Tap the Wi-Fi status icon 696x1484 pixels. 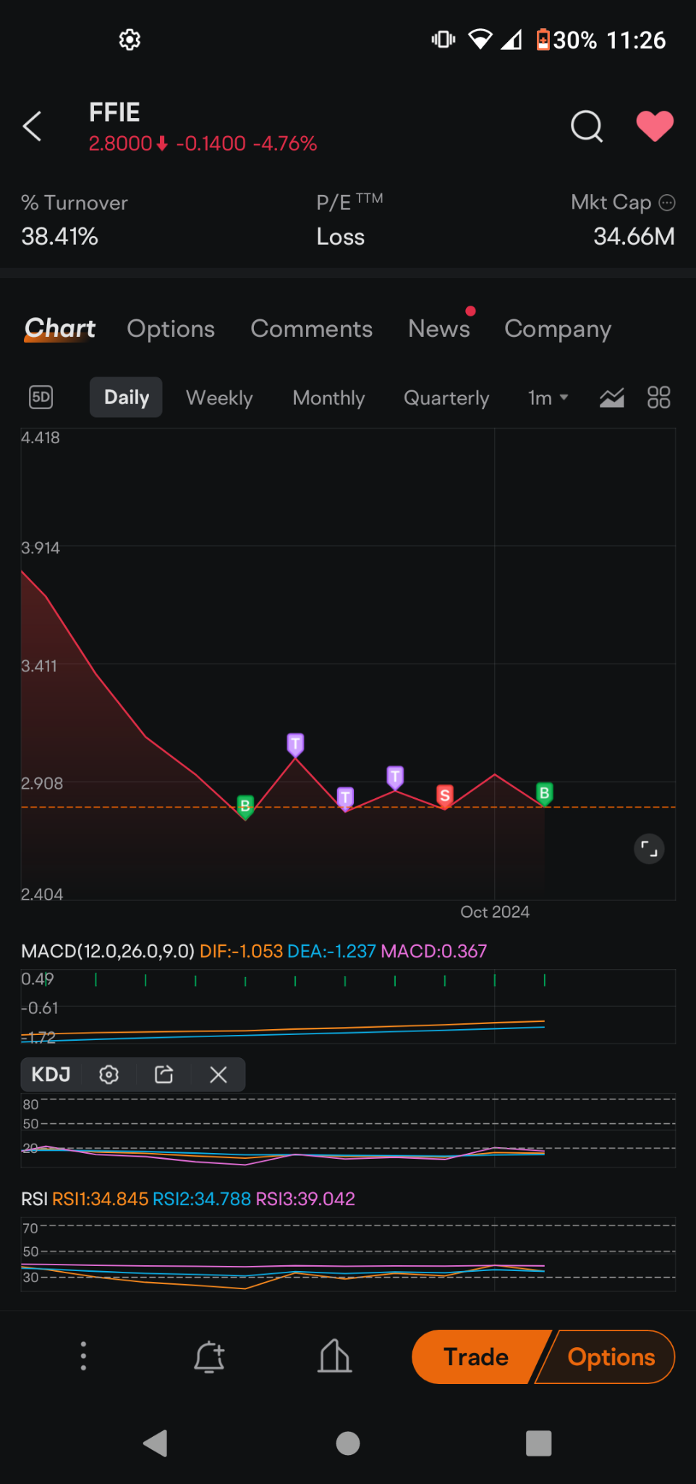480,39
